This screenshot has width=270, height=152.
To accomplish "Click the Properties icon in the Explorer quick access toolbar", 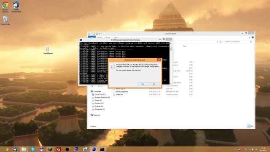I will pyautogui.click(x=94, y=34).
